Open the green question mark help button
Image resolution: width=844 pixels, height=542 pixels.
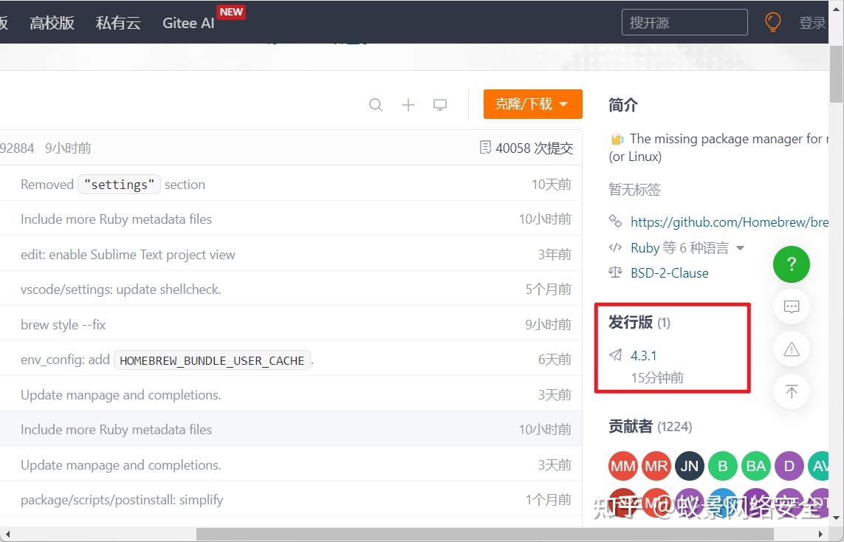coord(792,264)
